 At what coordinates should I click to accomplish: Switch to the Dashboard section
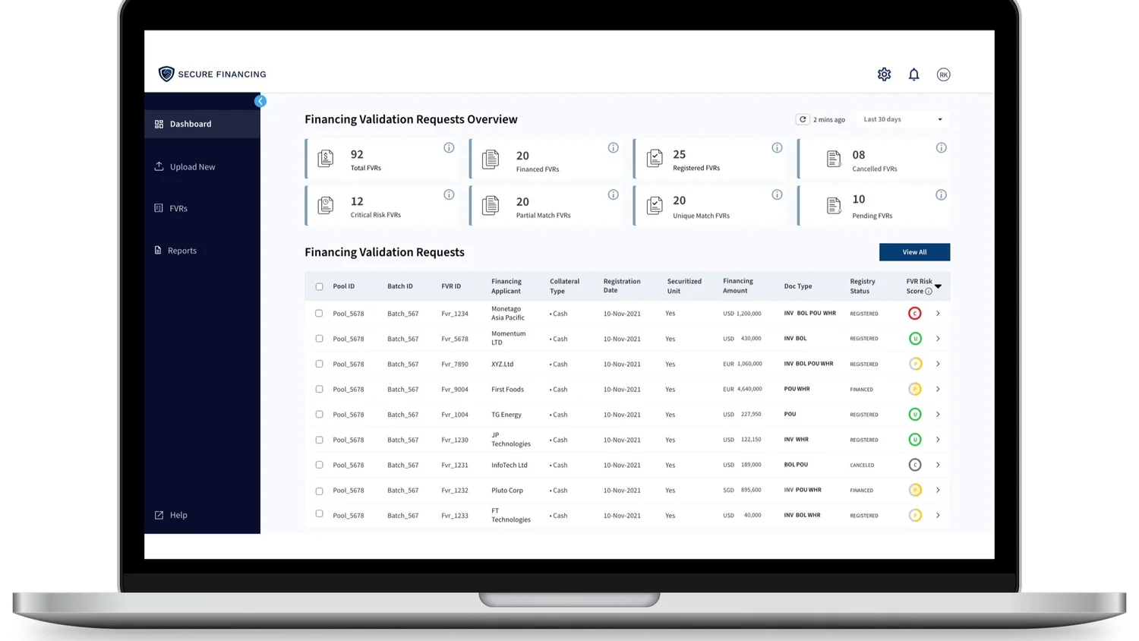(190, 124)
